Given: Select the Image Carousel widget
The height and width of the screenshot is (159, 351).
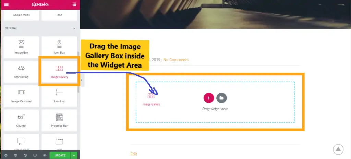Looking at the screenshot, I should click(21, 96).
